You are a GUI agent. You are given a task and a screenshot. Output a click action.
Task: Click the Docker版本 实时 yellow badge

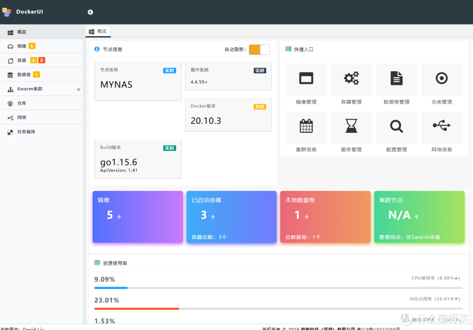(x=260, y=107)
